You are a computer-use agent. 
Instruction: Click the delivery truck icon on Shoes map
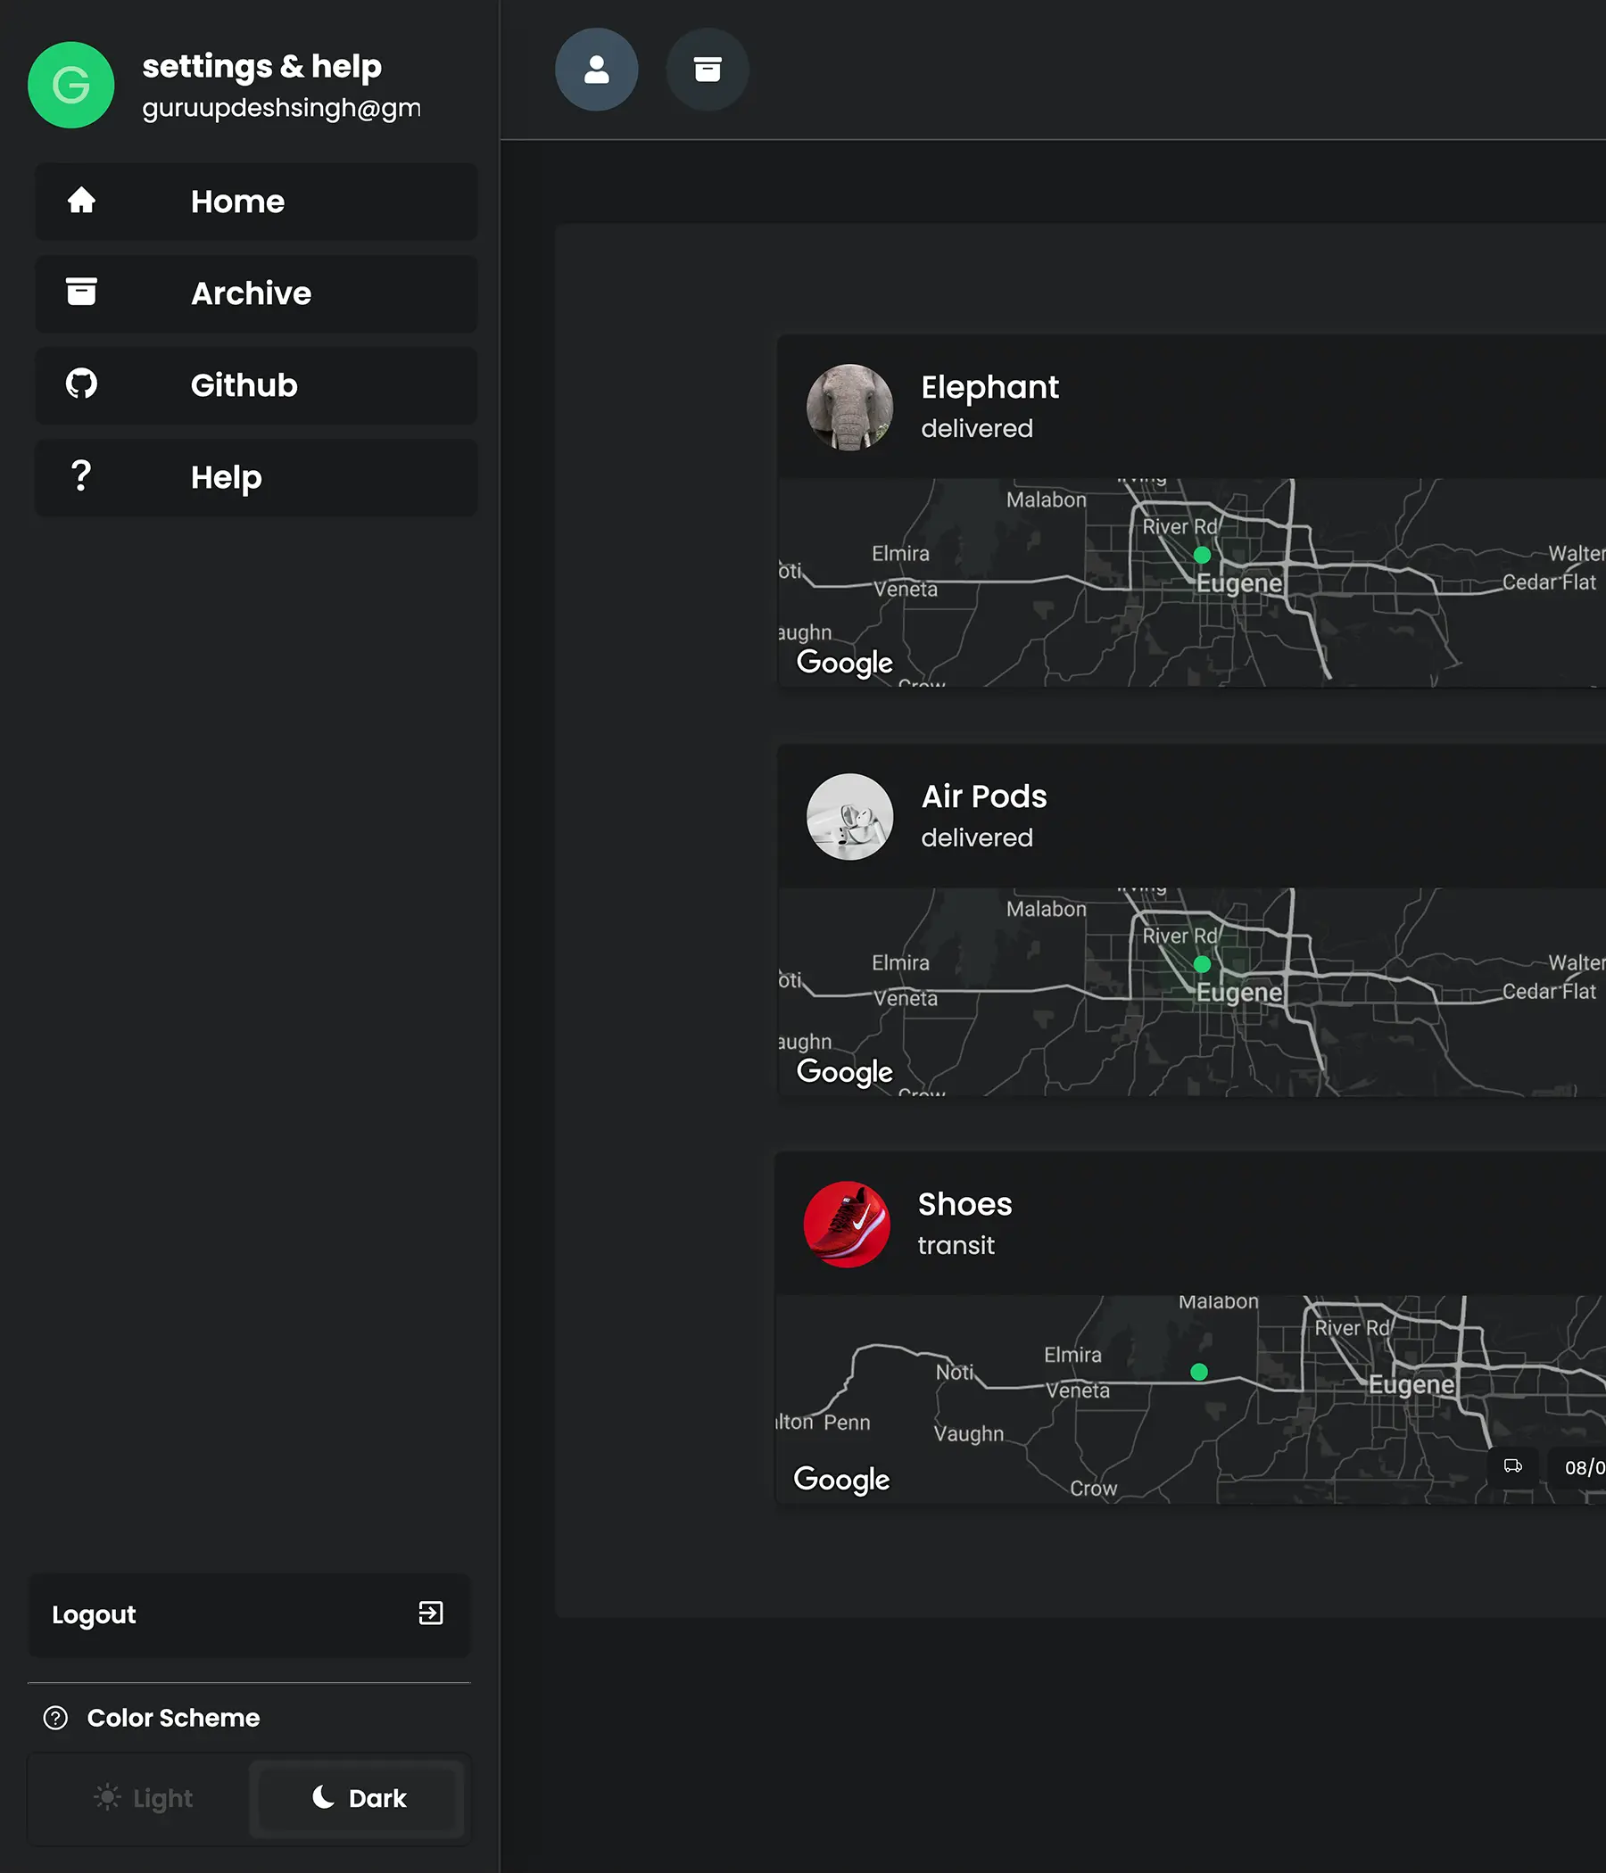1513,1466
